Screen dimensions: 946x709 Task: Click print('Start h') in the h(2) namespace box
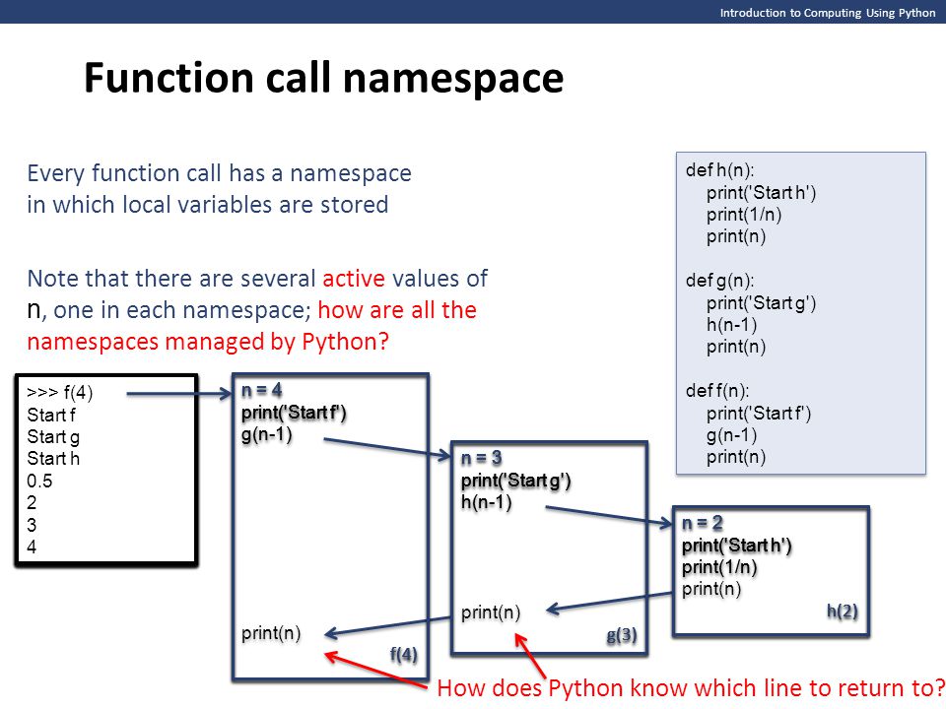[x=737, y=546]
